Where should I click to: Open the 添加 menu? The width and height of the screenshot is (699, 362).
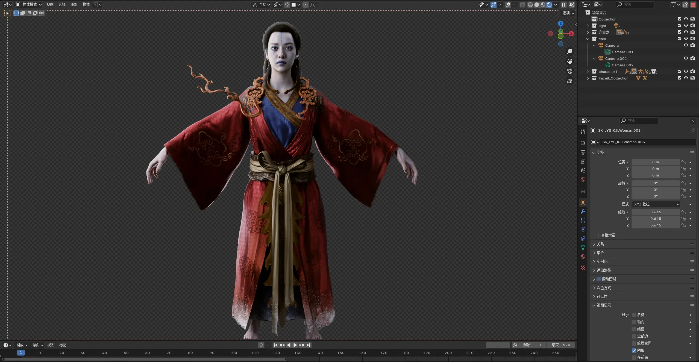tap(74, 5)
